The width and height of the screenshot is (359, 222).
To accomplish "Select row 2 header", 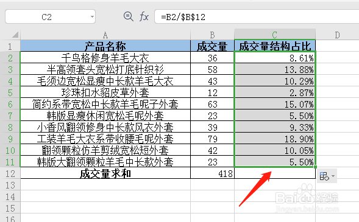I will point(10,58).
